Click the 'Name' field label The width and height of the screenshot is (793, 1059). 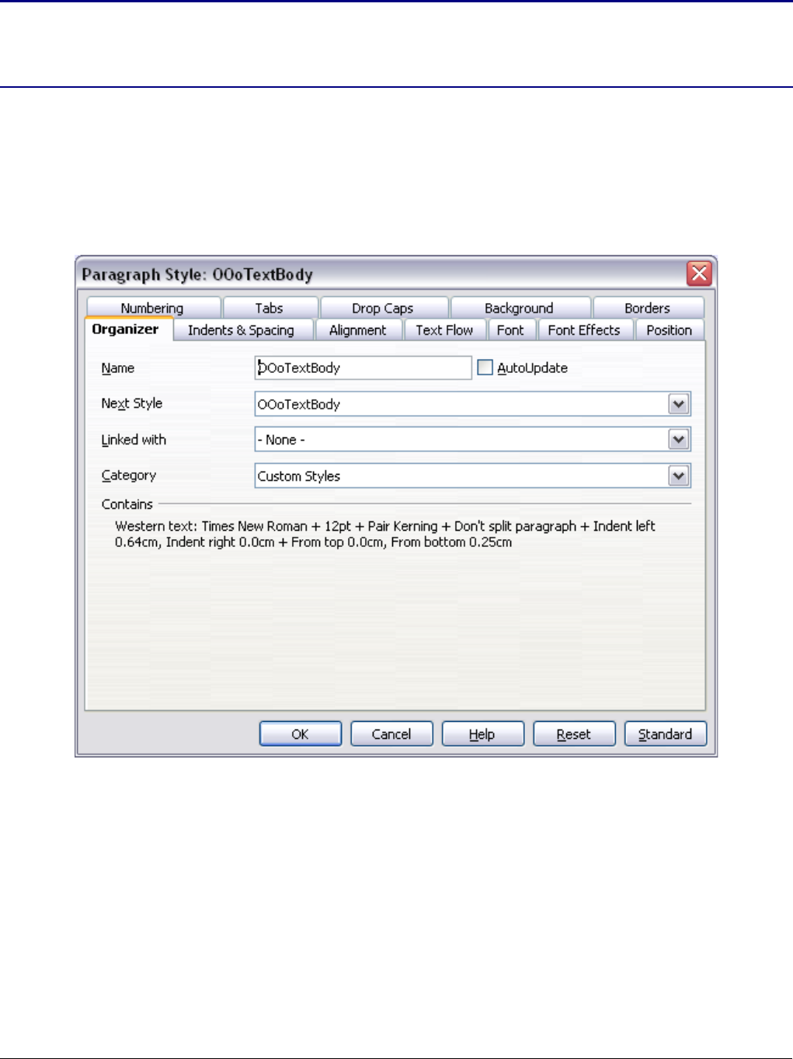(x=118, y=368)
